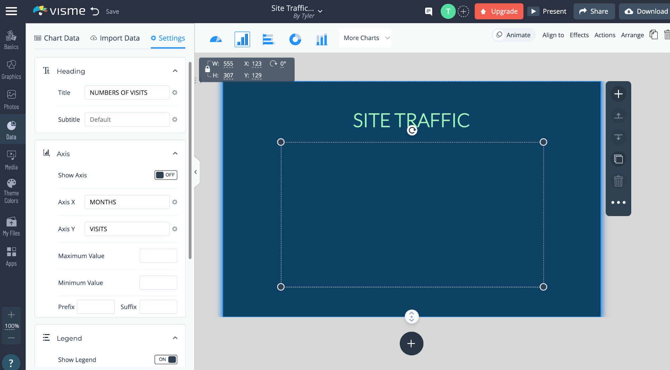Click the Upgrade button
Image resolution: width=670 pixels, height=370 pixels.
(x=499, y=11)
